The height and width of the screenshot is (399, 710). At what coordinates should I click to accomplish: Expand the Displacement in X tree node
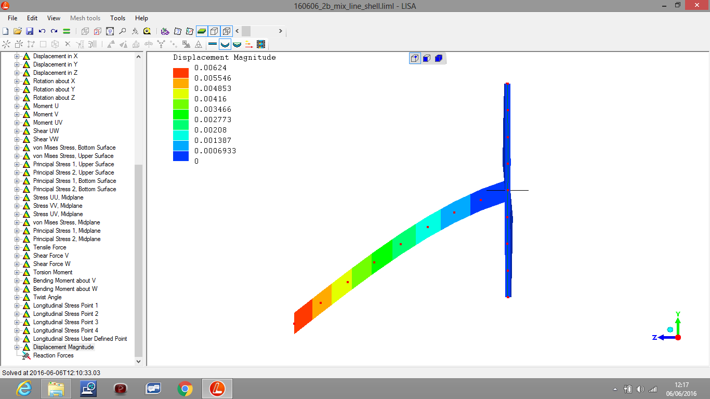17,56
